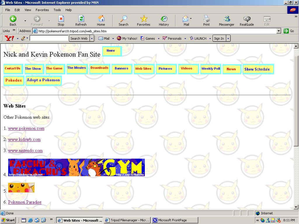Open the Start menu
The image size is (299, 224).
click(x=8, y=220)
